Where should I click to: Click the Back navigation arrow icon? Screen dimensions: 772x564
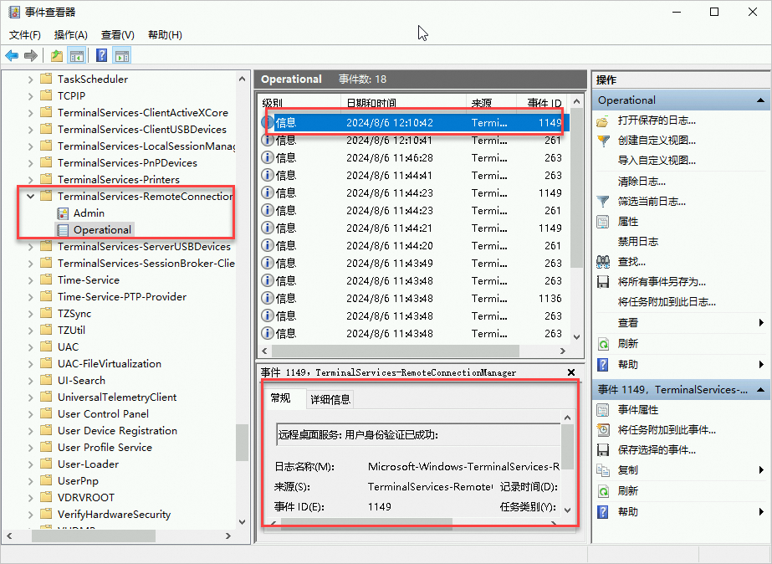11,56
